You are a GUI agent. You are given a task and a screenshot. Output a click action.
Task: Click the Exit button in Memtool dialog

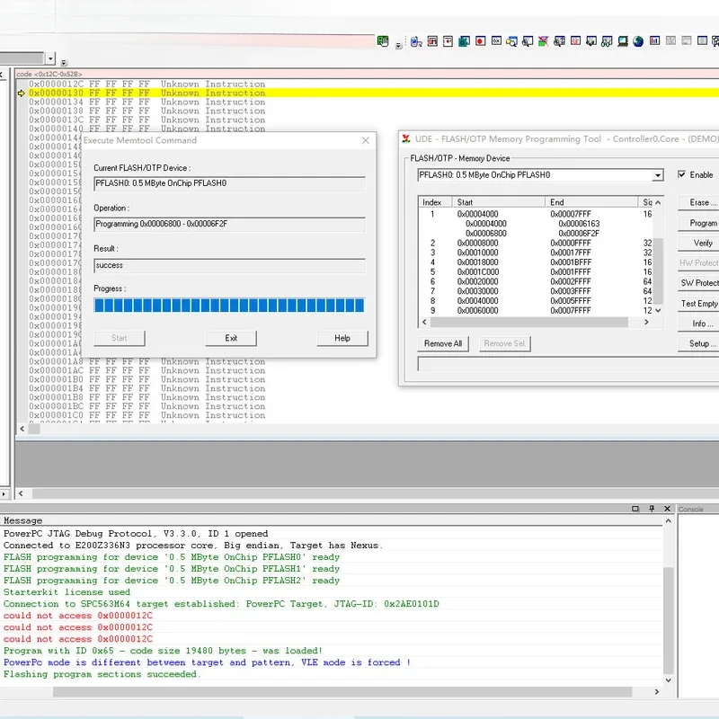tap(231, 338)
